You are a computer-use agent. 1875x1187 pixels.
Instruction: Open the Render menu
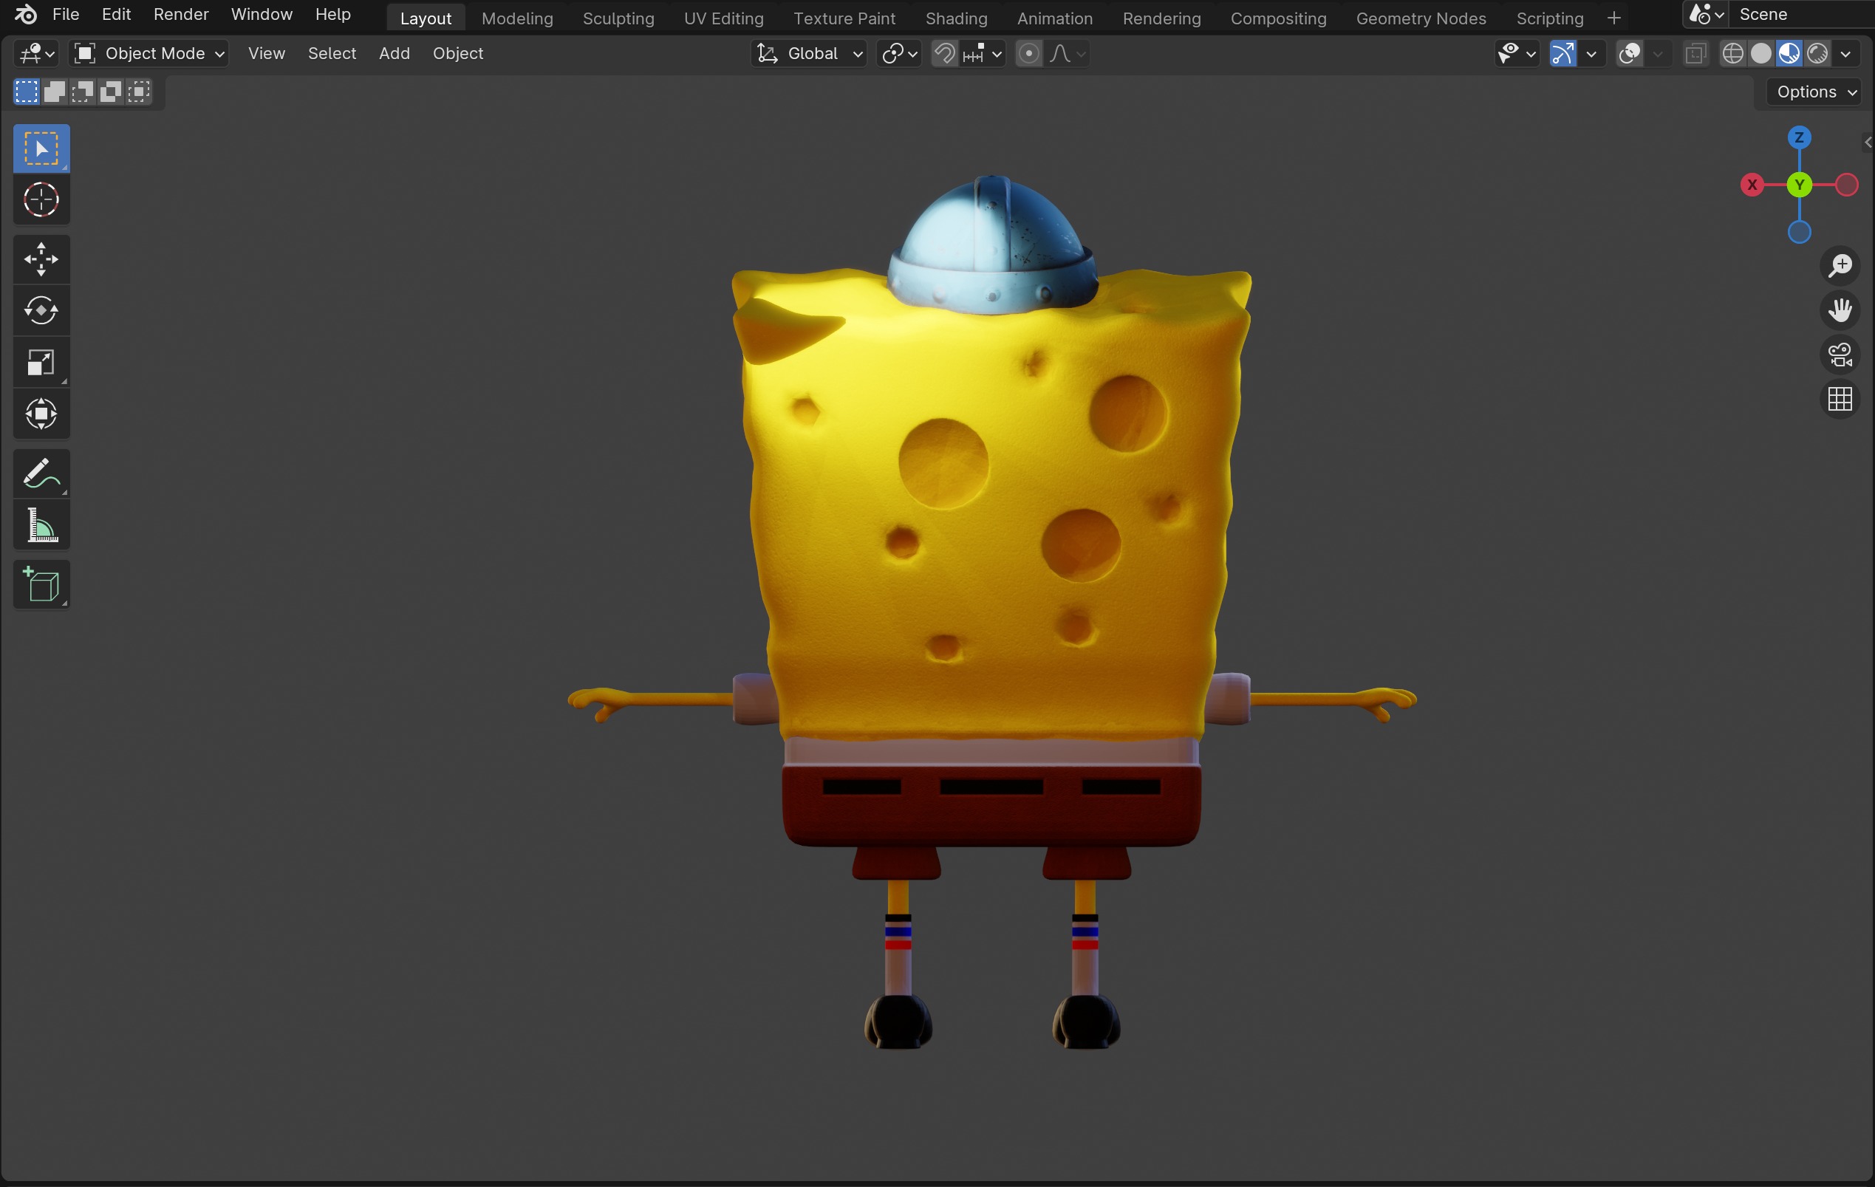181,14
